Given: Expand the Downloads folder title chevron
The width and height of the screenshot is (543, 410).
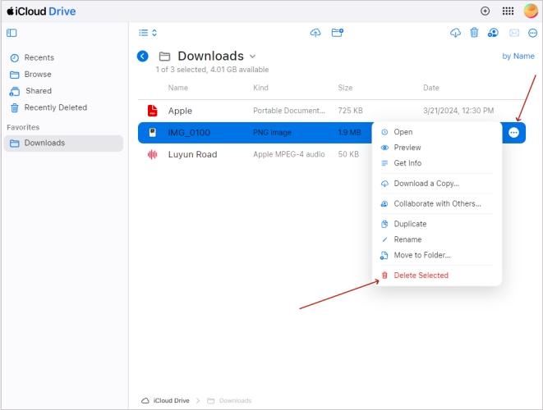Looking at the screenshot, I should 253,57.
